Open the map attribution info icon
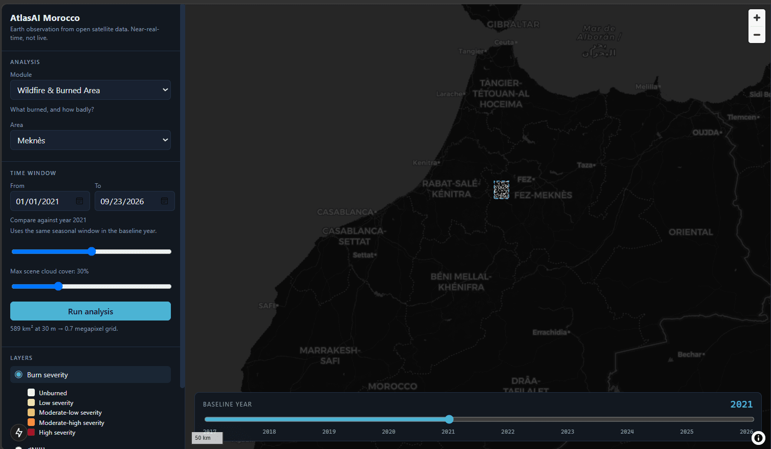Viewport: 771px width, 449px height. pyautogui.click(x=758, y=438)
